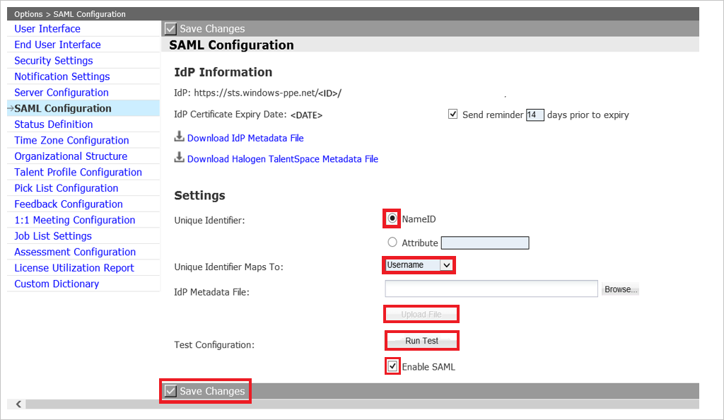Open the Notification Settings page
Screen dimensions: 724x420
(x=62, y=76)
